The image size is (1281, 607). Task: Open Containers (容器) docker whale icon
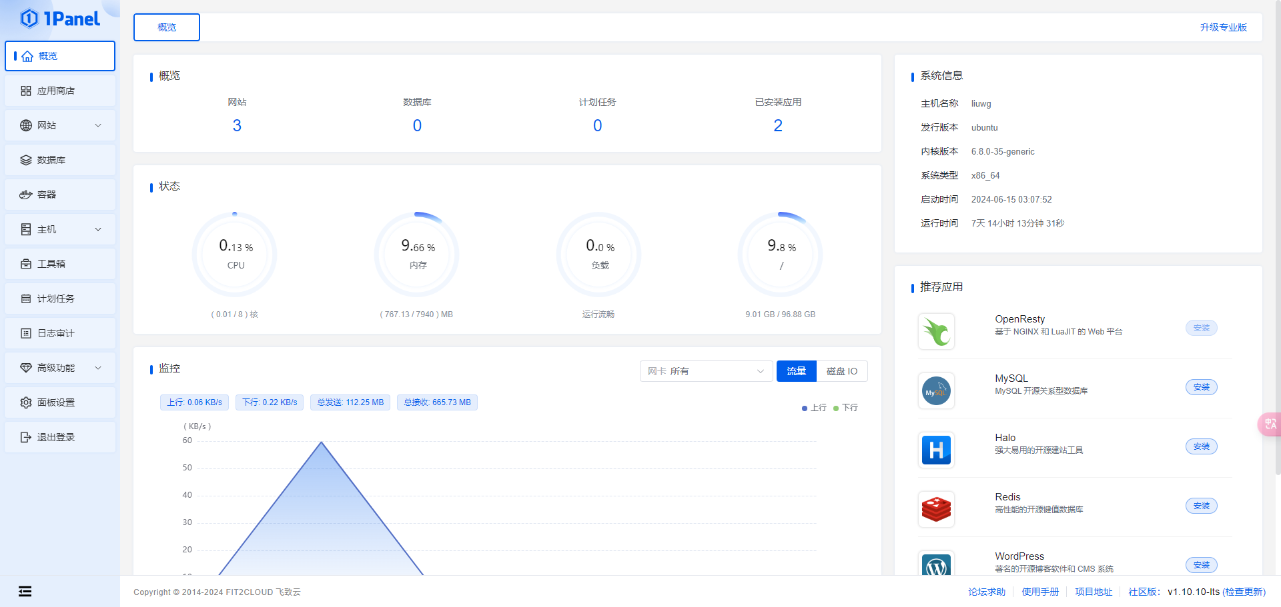(26, 195)
